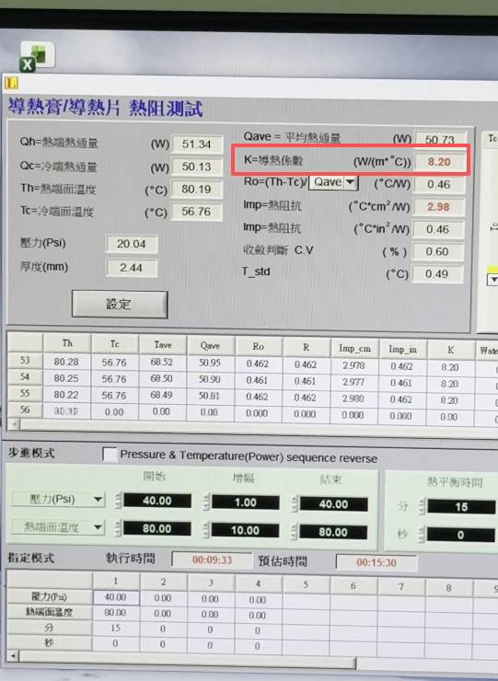Click the 厚度(mm) value field 2.44
This screenshot has width=498, height=681.
(x=132, y=268)
